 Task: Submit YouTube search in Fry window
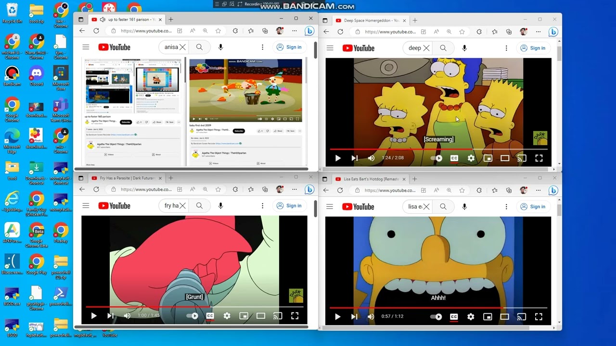pos(199,206)
